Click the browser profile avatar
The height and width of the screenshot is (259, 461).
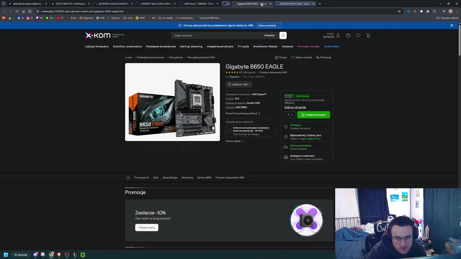click(451, 11)
